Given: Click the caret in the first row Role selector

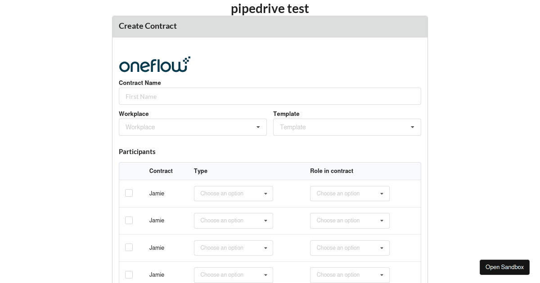Looking at the screenshot, I should point(382,193).
